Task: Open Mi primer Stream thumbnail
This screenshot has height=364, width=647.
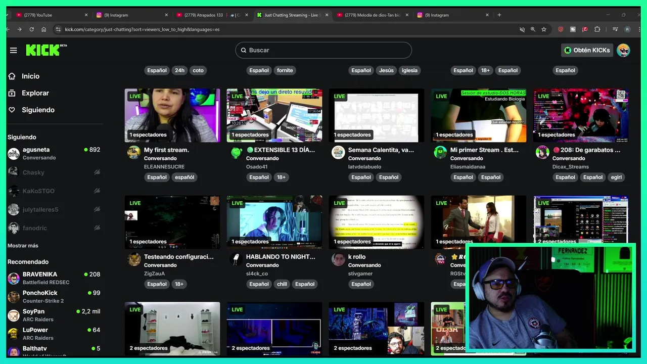Action: 479,115
